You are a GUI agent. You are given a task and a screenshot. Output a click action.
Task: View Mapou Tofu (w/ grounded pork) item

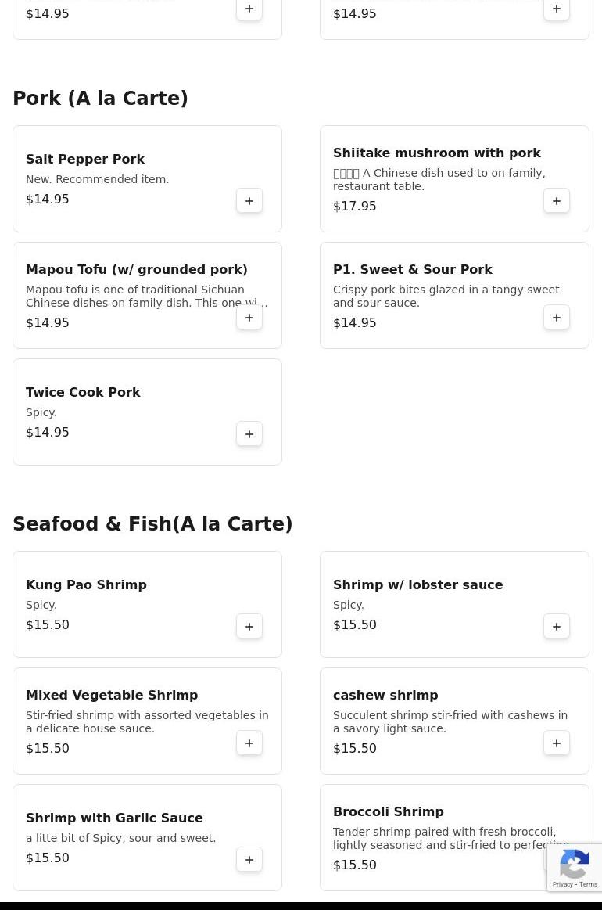coord(136,270)
